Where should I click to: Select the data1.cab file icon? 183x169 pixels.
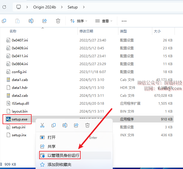(x=8, y=80)
